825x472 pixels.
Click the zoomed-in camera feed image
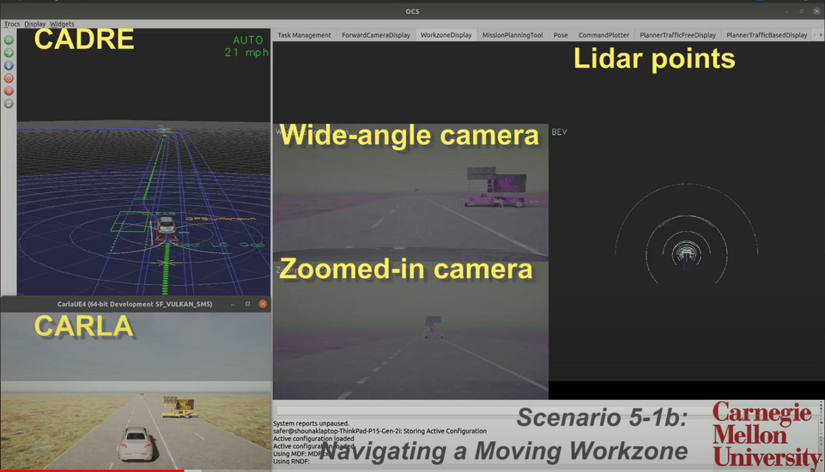pos(411,330)
